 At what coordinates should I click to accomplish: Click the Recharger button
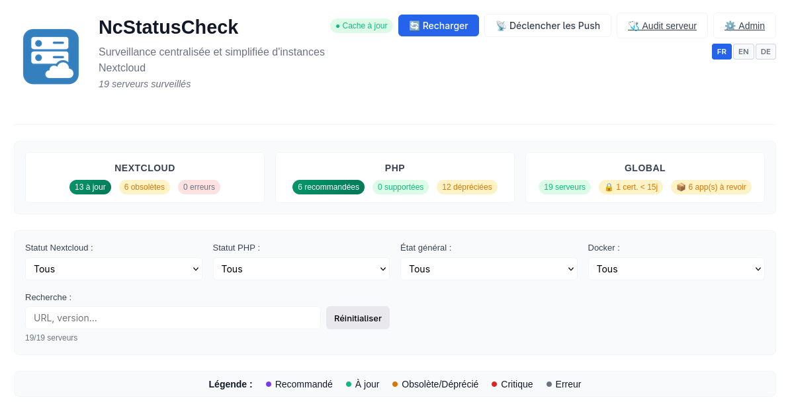click(439, 26)
